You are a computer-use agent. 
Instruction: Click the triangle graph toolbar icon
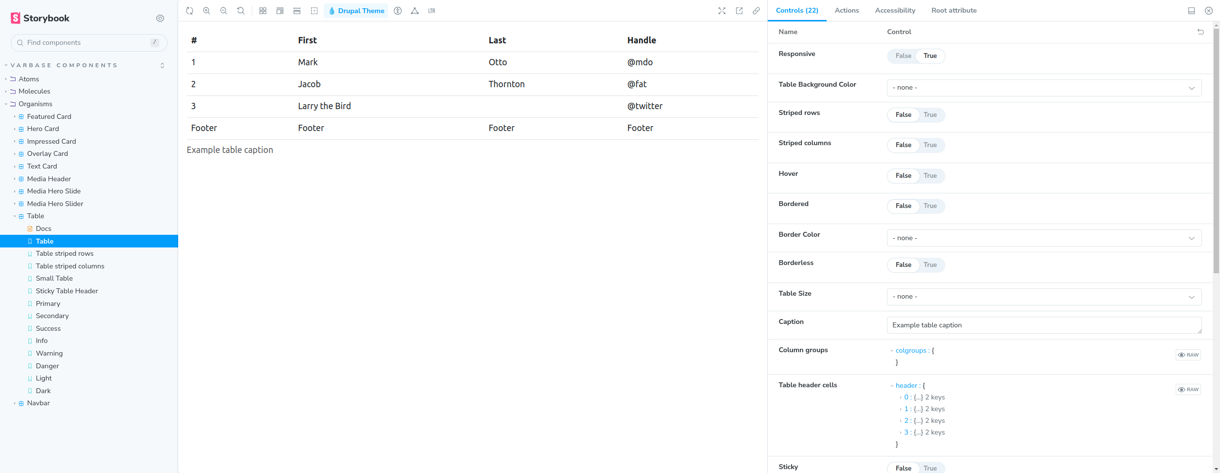tap(415, 11)
